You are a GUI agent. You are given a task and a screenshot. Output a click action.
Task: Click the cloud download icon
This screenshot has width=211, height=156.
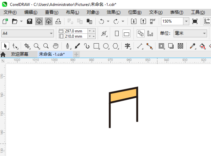click(39, 21)
